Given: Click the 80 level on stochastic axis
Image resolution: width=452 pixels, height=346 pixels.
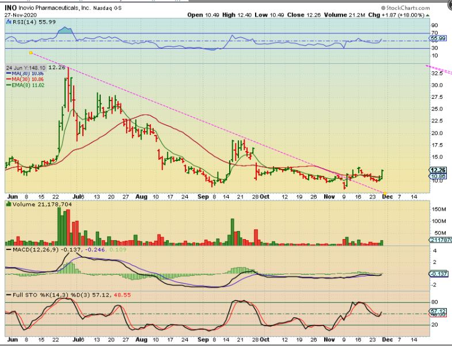Looking at the screenshot, I should 434,302.
